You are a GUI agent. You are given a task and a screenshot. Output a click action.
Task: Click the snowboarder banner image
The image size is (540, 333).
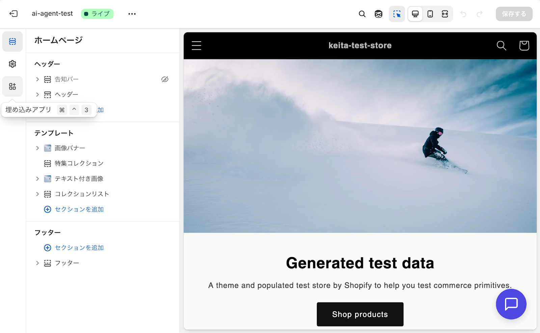[360, 146]
